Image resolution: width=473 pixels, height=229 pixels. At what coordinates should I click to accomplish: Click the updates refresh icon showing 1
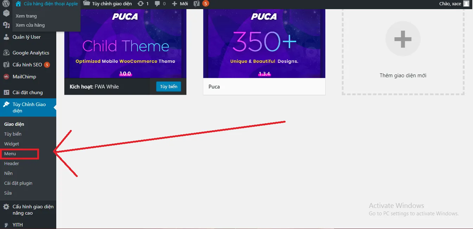click(141, 4)
